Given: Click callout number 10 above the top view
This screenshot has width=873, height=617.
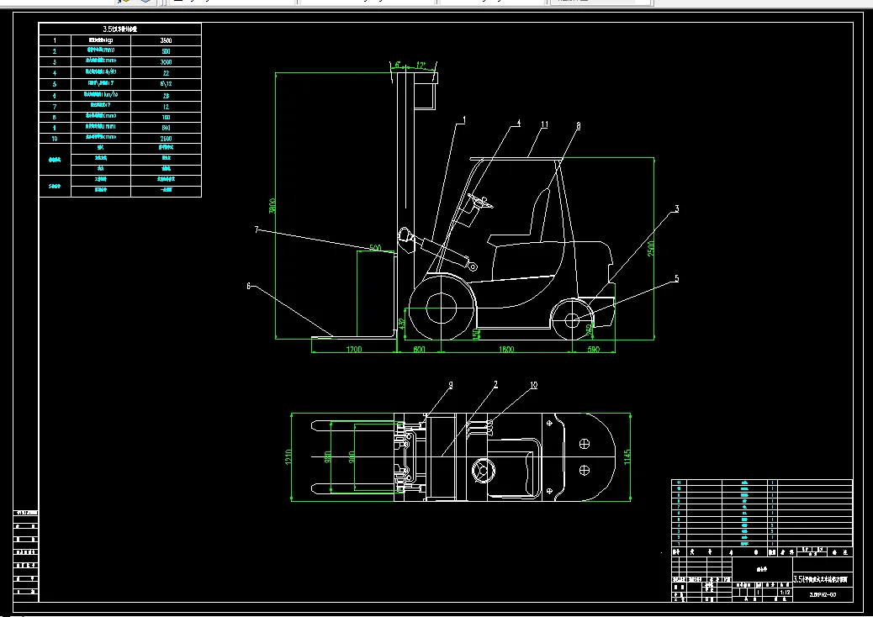Looking at the screenshot, I should pyautogui.click(x=533, y=385).
